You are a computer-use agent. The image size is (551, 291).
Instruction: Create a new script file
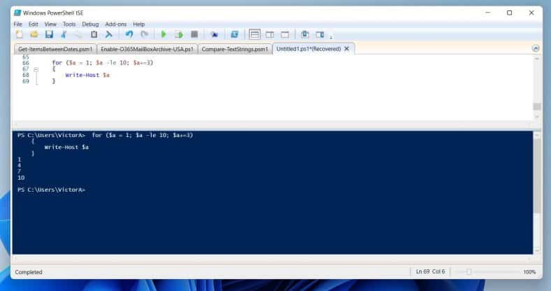[20, 34]
